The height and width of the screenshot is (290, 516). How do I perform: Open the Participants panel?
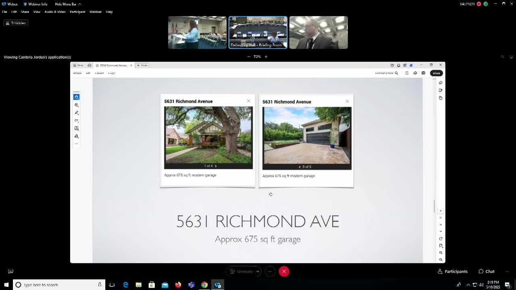point(453,271)
